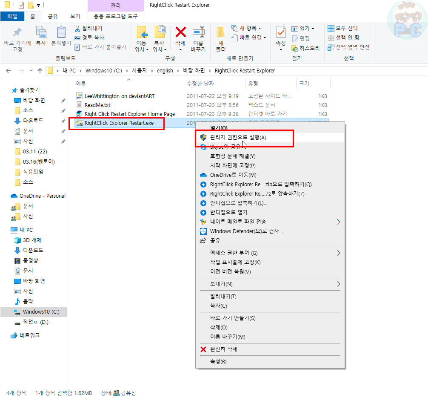
Task: Click the back navigation arrow
Action: (9, 71)
